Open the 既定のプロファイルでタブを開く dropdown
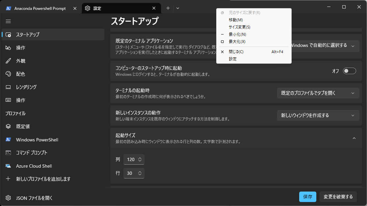Screen dimensions: 367x206 click(x=318, y=93)
